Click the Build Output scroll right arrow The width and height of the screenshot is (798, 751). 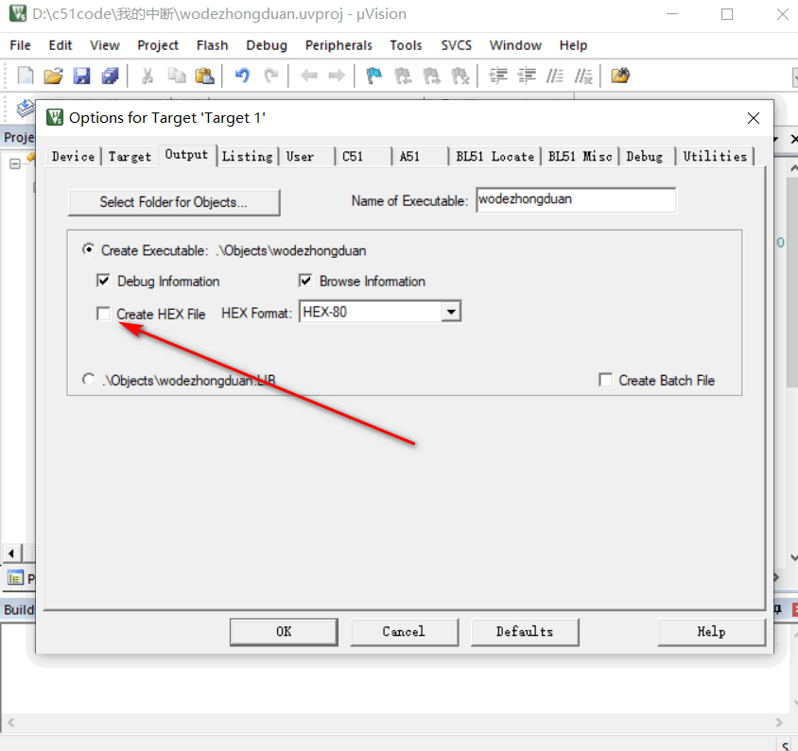pyautogui.click(x=779, y=722)
